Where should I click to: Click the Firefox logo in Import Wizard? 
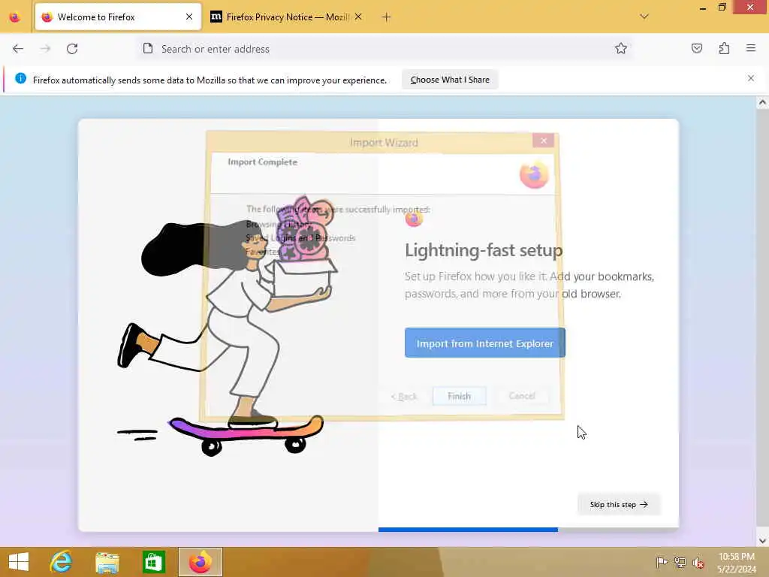click(x=534, y=174)
